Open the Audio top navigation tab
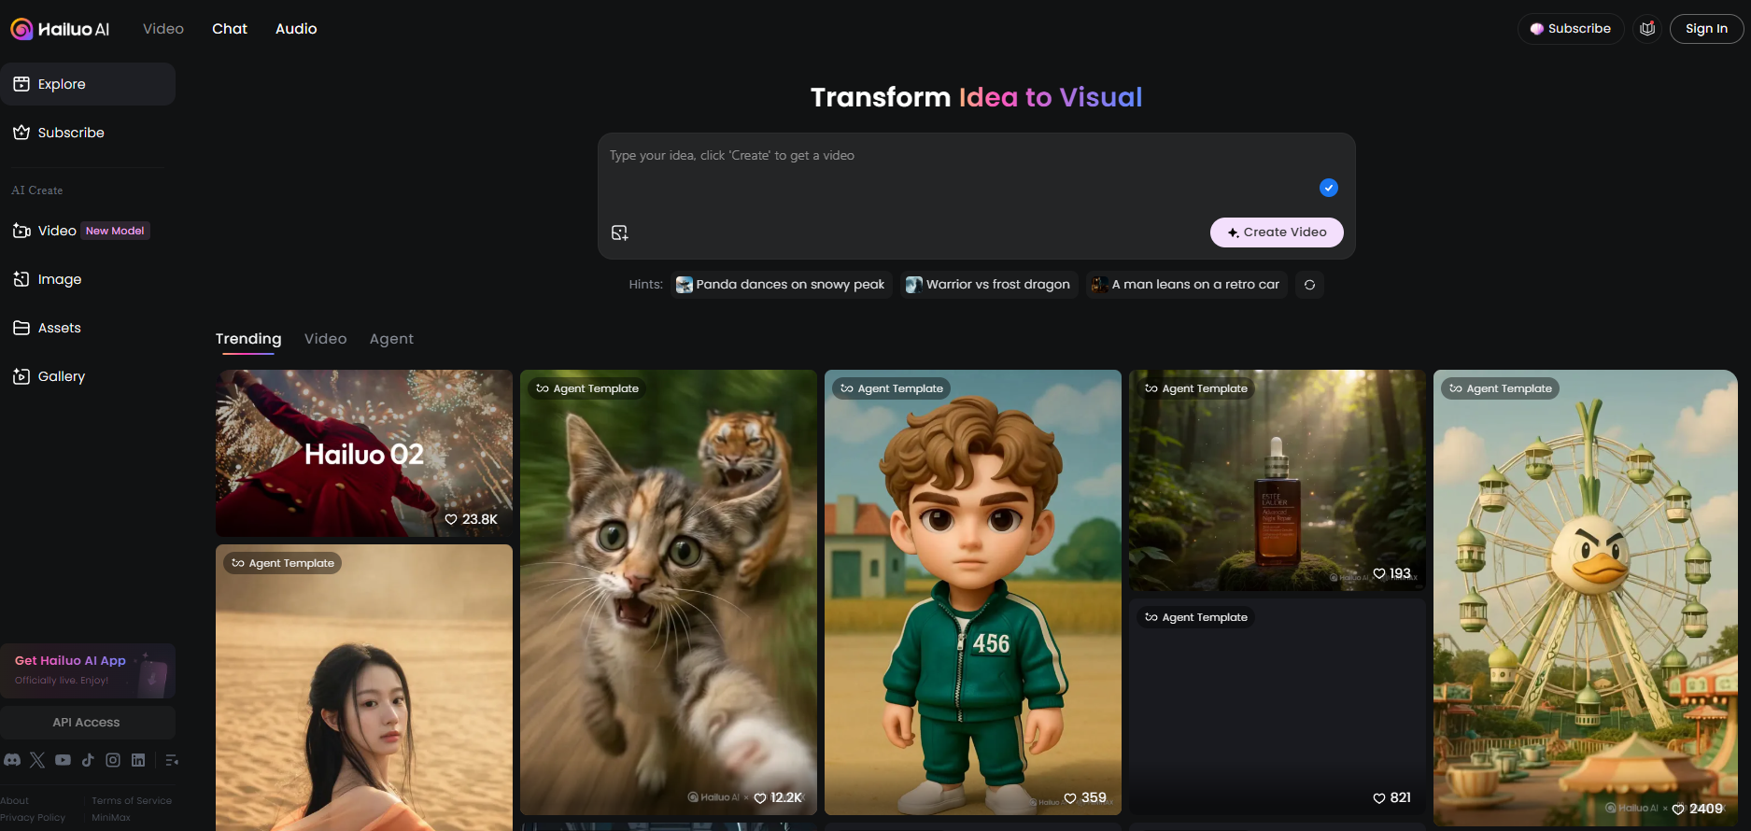This screenshot has width=1751, height=831. (296, 29)
